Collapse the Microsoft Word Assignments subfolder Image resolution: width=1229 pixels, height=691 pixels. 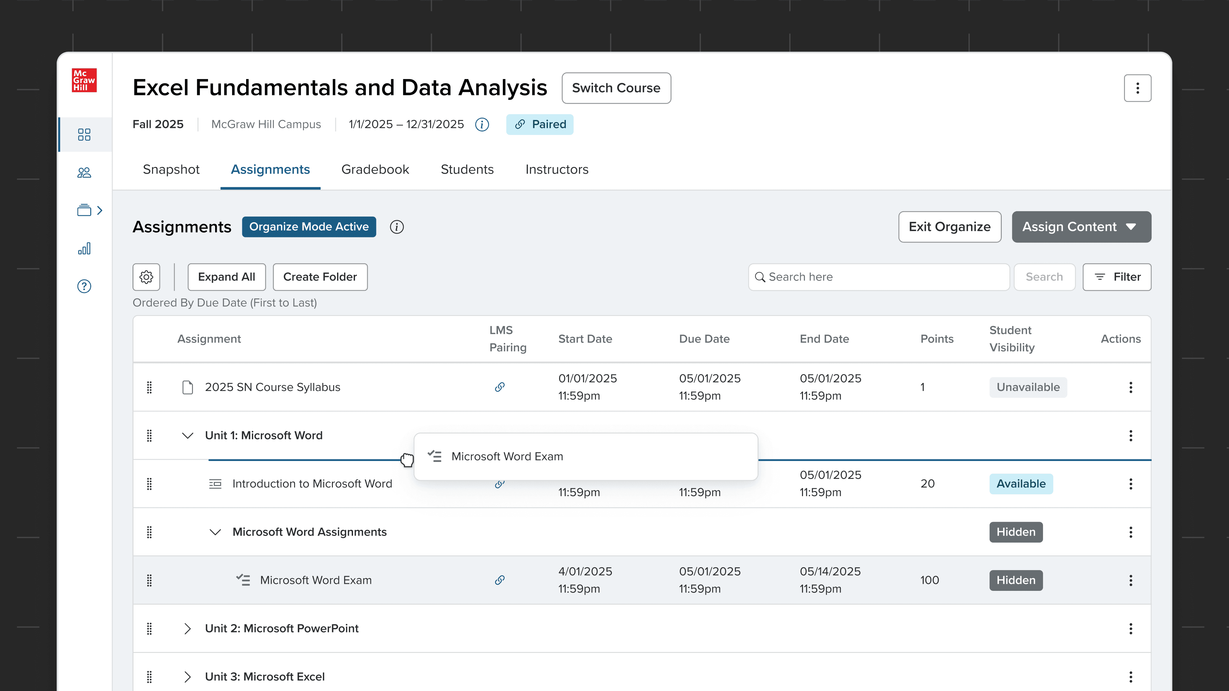point(215,532)
